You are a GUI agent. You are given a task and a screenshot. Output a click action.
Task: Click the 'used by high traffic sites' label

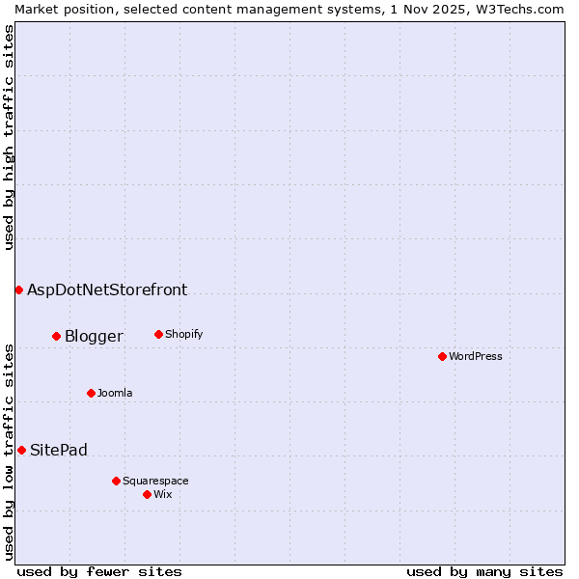[9, 137]
